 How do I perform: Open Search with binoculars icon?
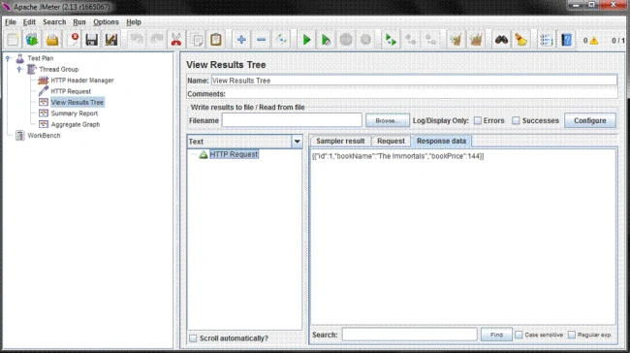click(501, 40)
